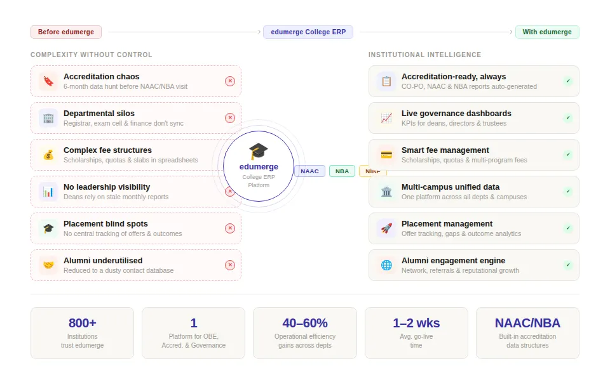Image resolution: width=610 pixels, height=387 pixels.
Task: Click the Placement blind spots title
Action: (x=106, y=224)
